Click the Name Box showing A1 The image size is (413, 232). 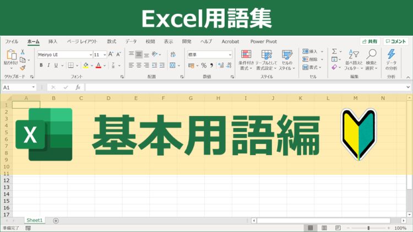[19, 87]
